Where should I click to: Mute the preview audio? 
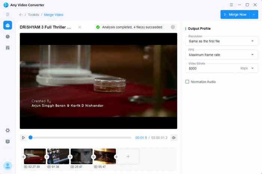tap(174, 138)
